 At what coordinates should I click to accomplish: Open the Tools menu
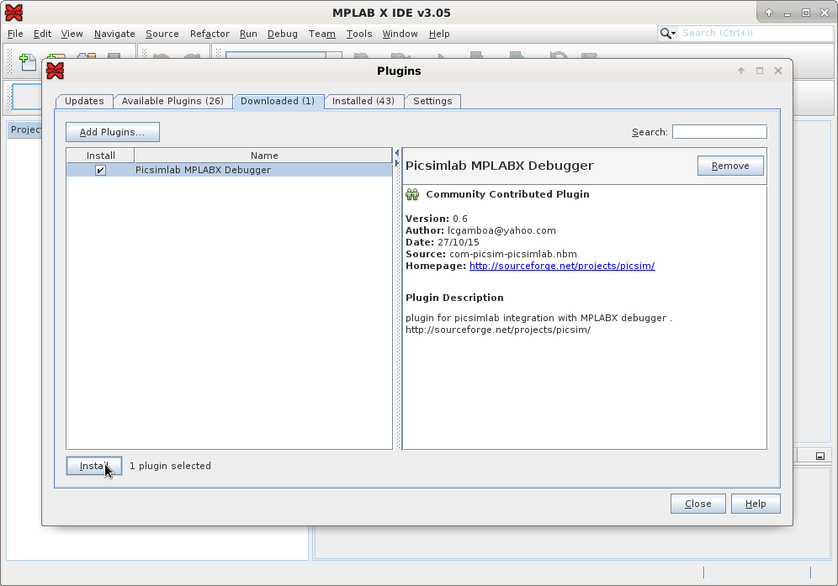[x=359, y=34]
